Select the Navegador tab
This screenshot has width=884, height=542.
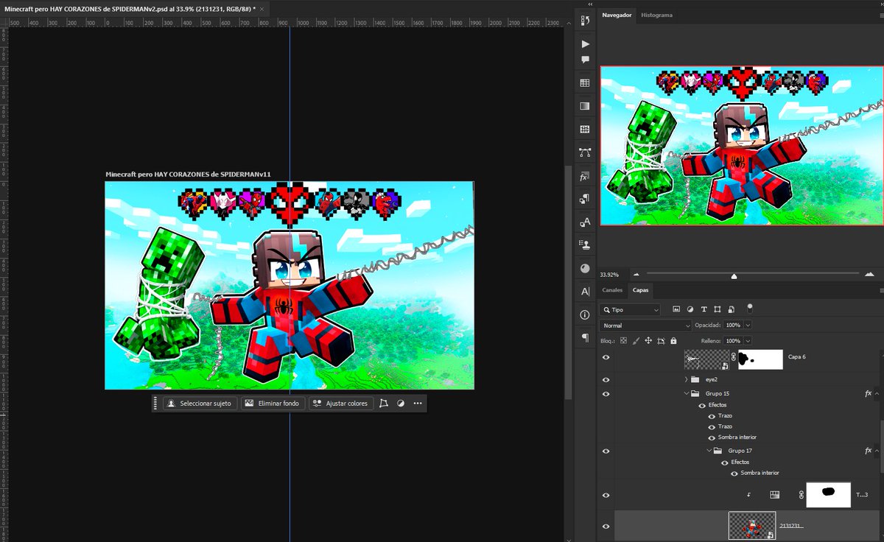[x=617, y=15]
